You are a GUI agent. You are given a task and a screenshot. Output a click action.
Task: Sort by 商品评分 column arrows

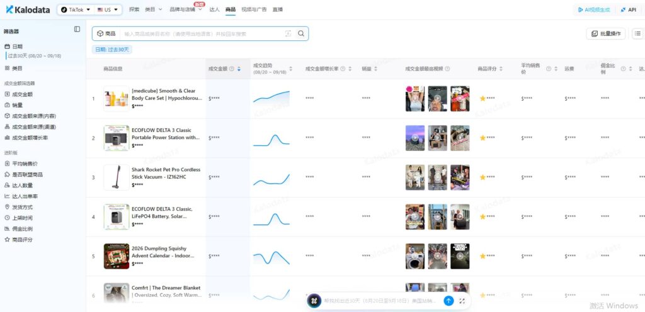[x=501, y=69]
